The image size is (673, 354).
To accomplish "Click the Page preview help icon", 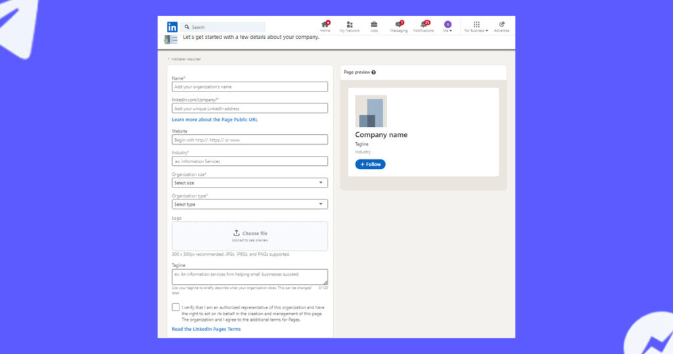I will coord(373,72).
